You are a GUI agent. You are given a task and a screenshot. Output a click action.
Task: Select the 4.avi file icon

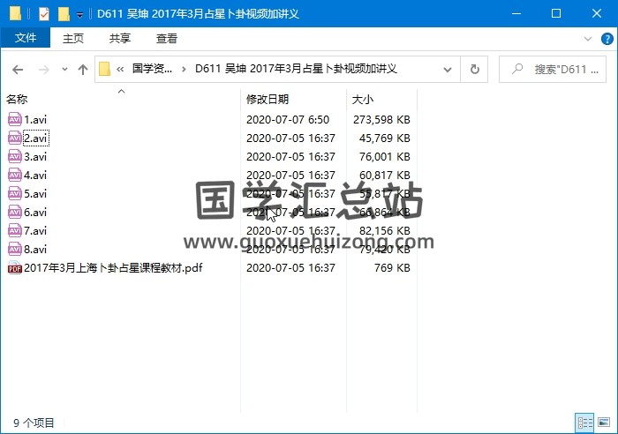[15, 175]
